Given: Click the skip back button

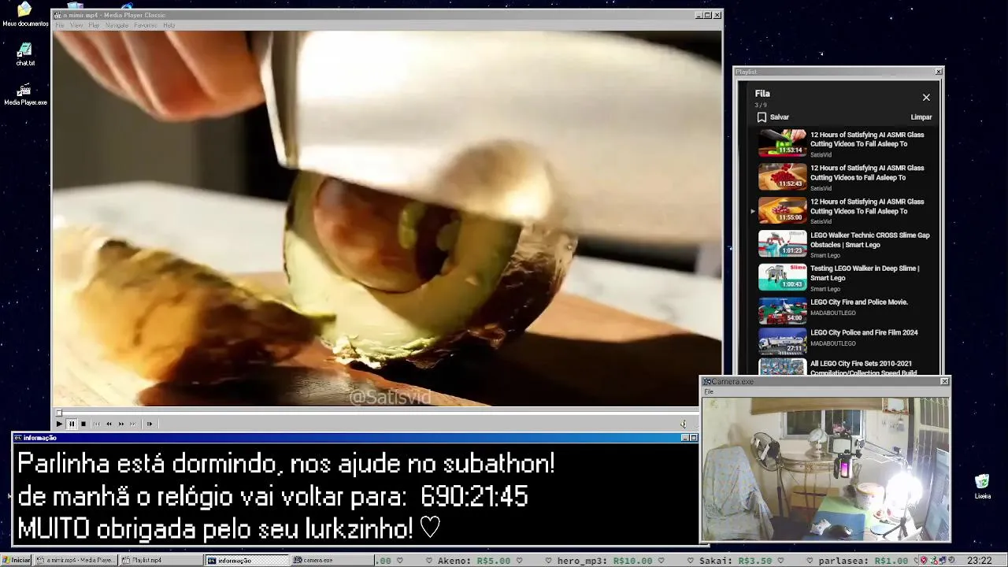Looking at the screenshot, I should 97,424.
